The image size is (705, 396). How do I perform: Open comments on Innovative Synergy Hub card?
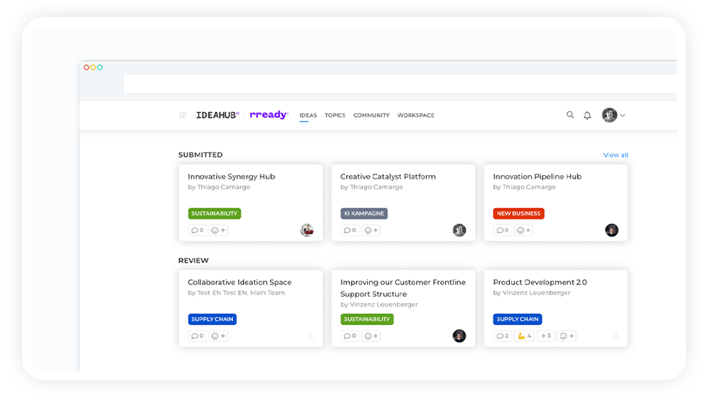click(x=197, y=230)
